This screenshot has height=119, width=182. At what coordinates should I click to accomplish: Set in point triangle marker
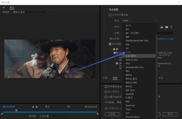33,107
